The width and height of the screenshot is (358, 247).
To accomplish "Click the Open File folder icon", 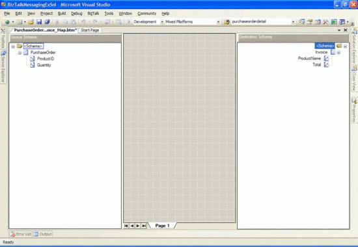I will [31, 21].
